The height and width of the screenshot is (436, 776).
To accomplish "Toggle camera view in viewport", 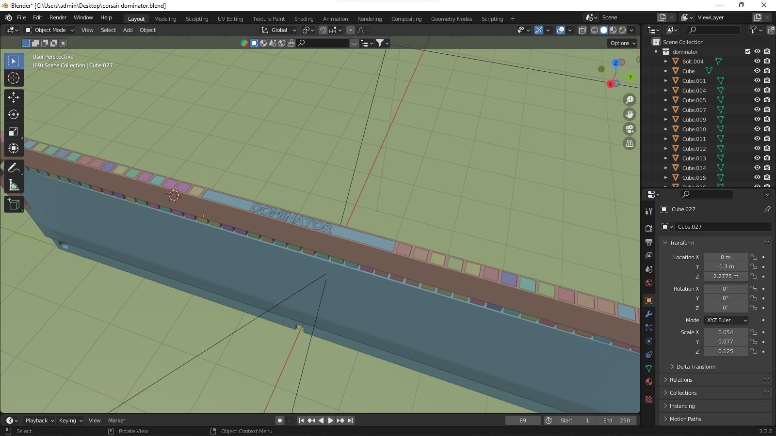I will pyautogui.click(x=630, y=129).
